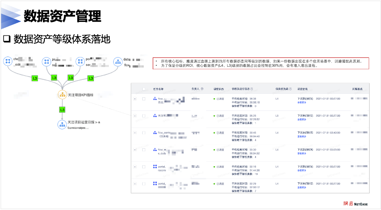
Task: Click the task icon of the flow_come row
Action: (155, 132)
